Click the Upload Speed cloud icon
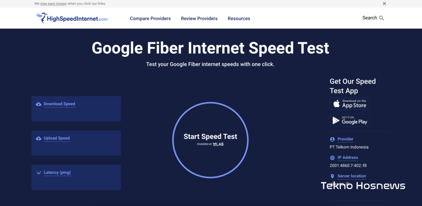422x206 pixels. [39, 138]
